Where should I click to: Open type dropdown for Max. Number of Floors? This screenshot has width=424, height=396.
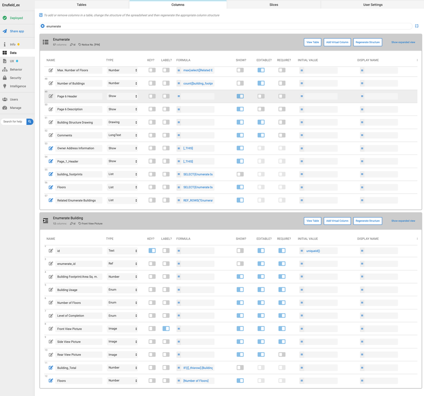tap(122, 70)
